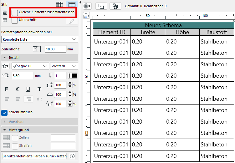The height and width of the screenshot is (163, 235).
Task: Open the Segoe UI font dropdown
Action: tap(30, 66)
